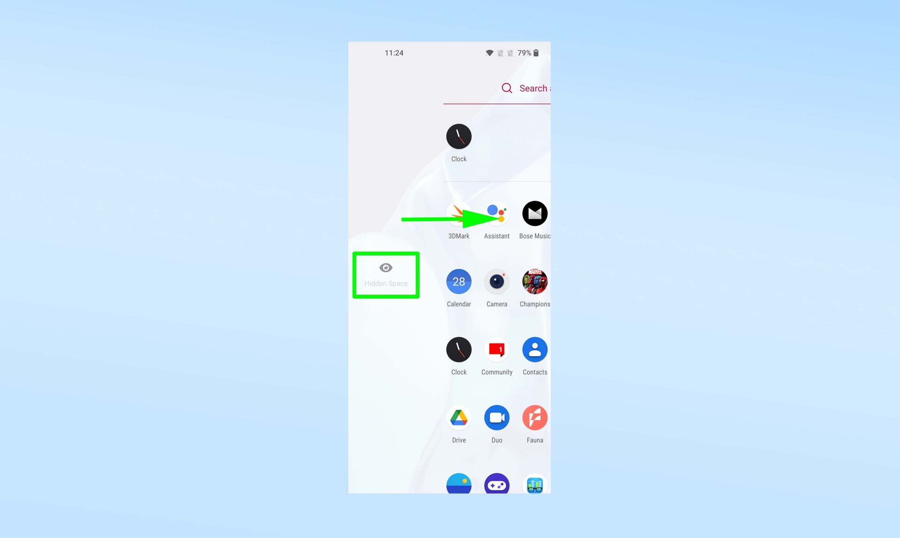The height and width of the screenshot is (538, 900).
Task: Open the Clock app
Action: point(459,136)
